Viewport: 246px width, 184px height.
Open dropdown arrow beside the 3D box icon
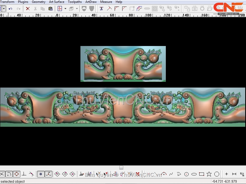77,9
